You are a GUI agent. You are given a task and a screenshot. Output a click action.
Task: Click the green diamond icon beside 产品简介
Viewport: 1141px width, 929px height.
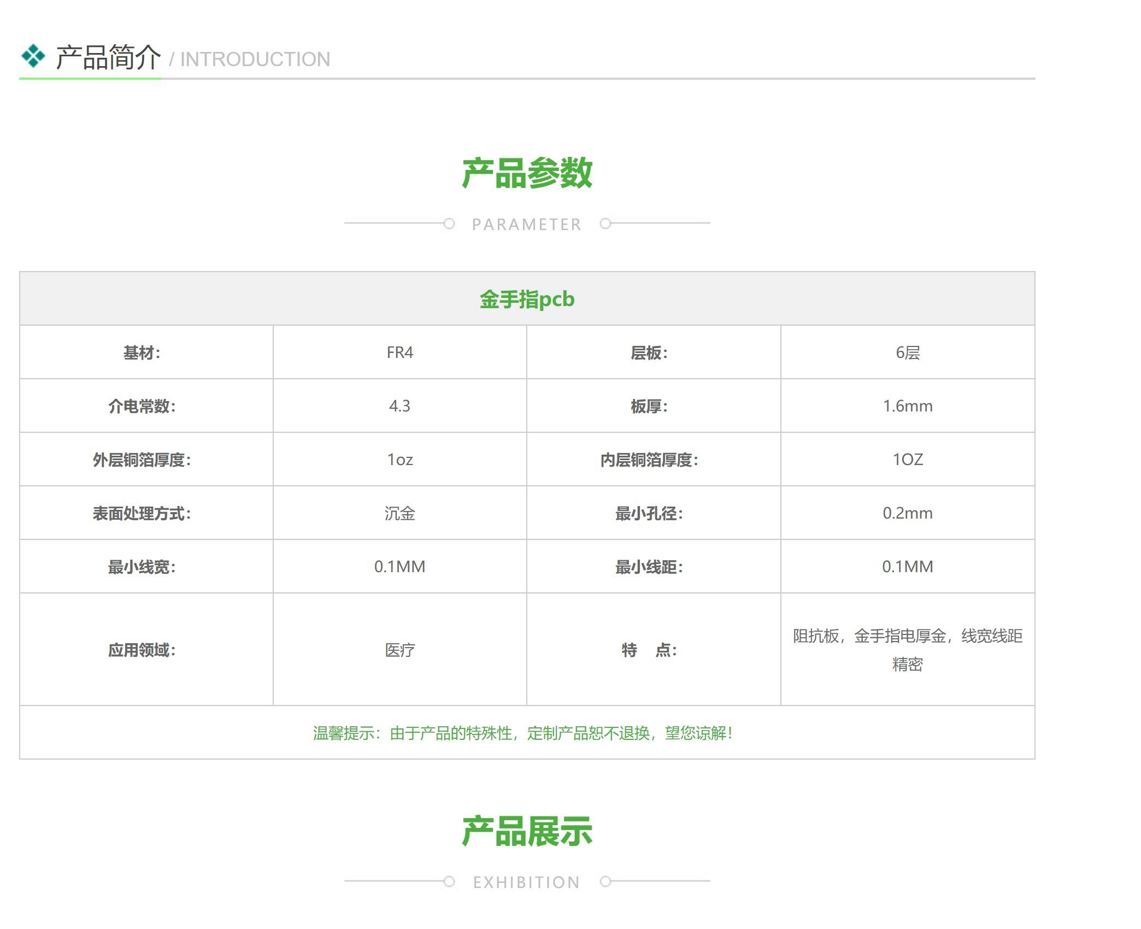pos(33,56)
